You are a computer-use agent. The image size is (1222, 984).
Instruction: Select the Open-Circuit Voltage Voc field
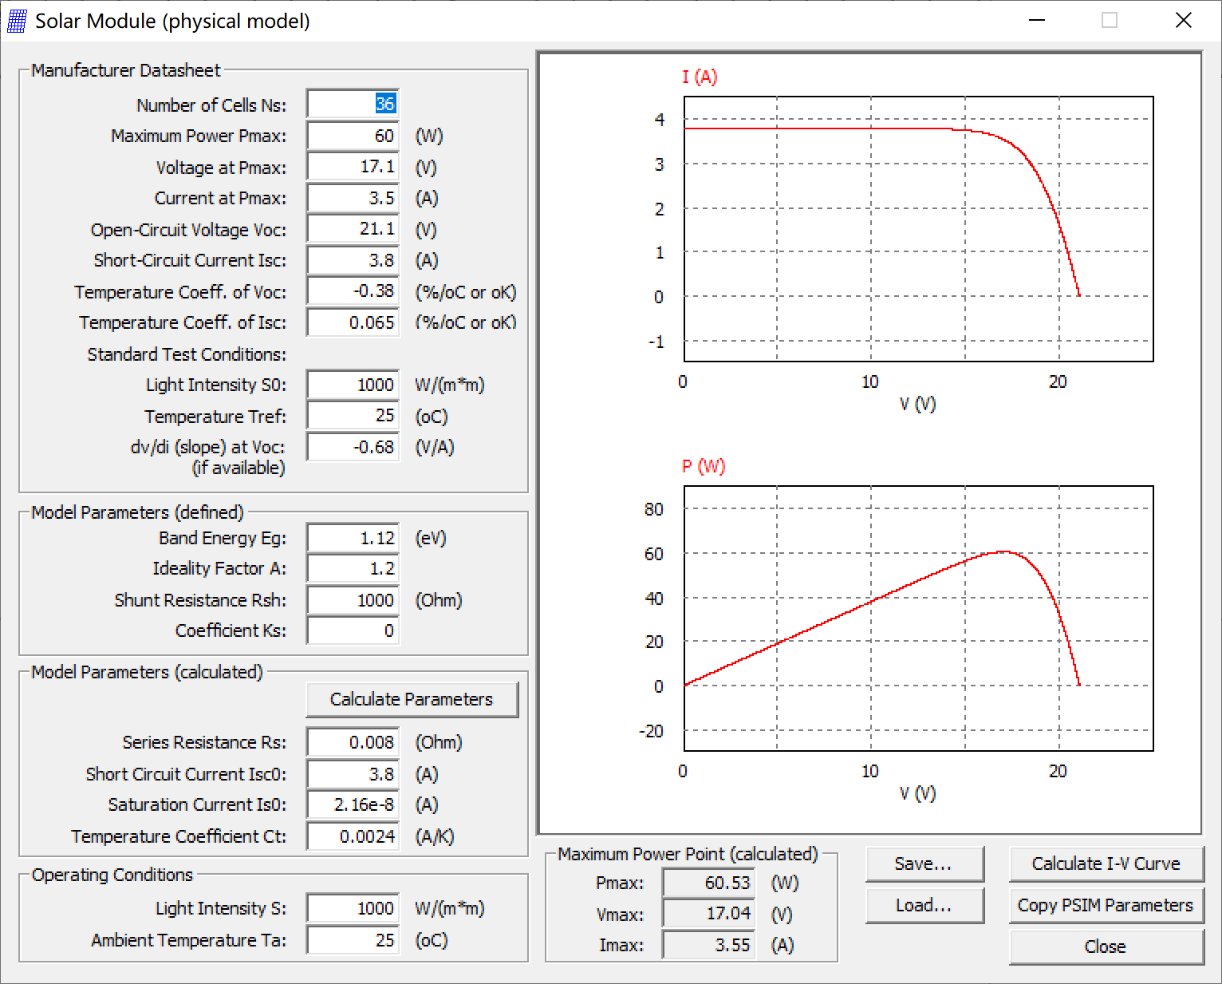352,228
